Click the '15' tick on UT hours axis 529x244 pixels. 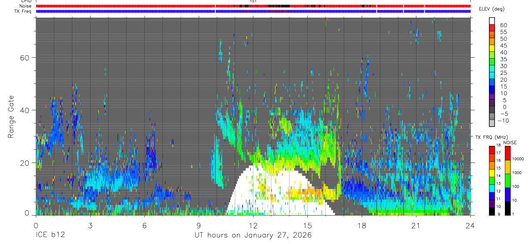click(x=308, y=225)
